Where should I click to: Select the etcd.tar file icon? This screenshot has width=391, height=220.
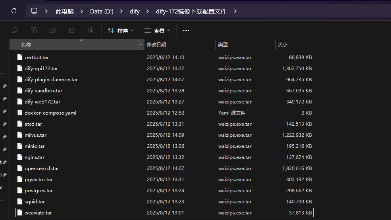(20, 124)
